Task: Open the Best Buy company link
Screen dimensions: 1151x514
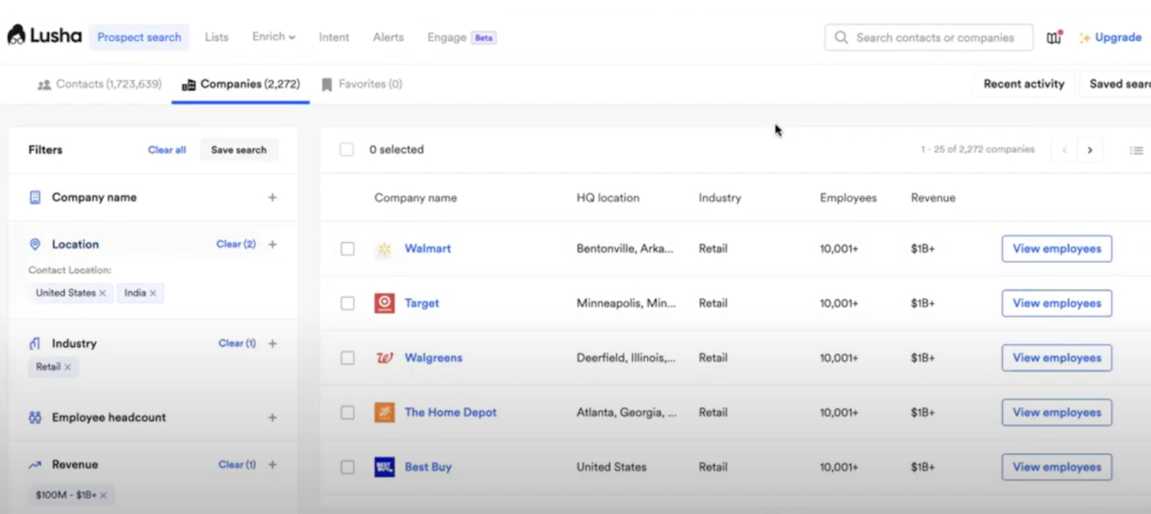Action: (428, 467)
